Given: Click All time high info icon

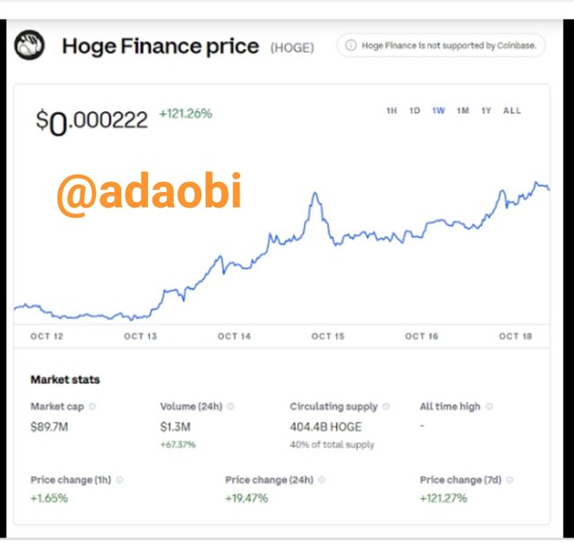Looking at the screenshot, I should [x=489, y=406].
